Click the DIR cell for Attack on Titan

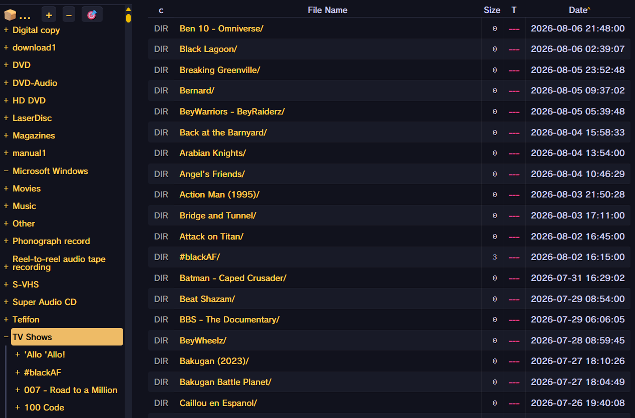[161, 236]
